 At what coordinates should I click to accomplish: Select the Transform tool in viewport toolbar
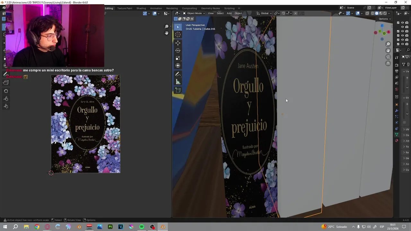tap(178, 65)
